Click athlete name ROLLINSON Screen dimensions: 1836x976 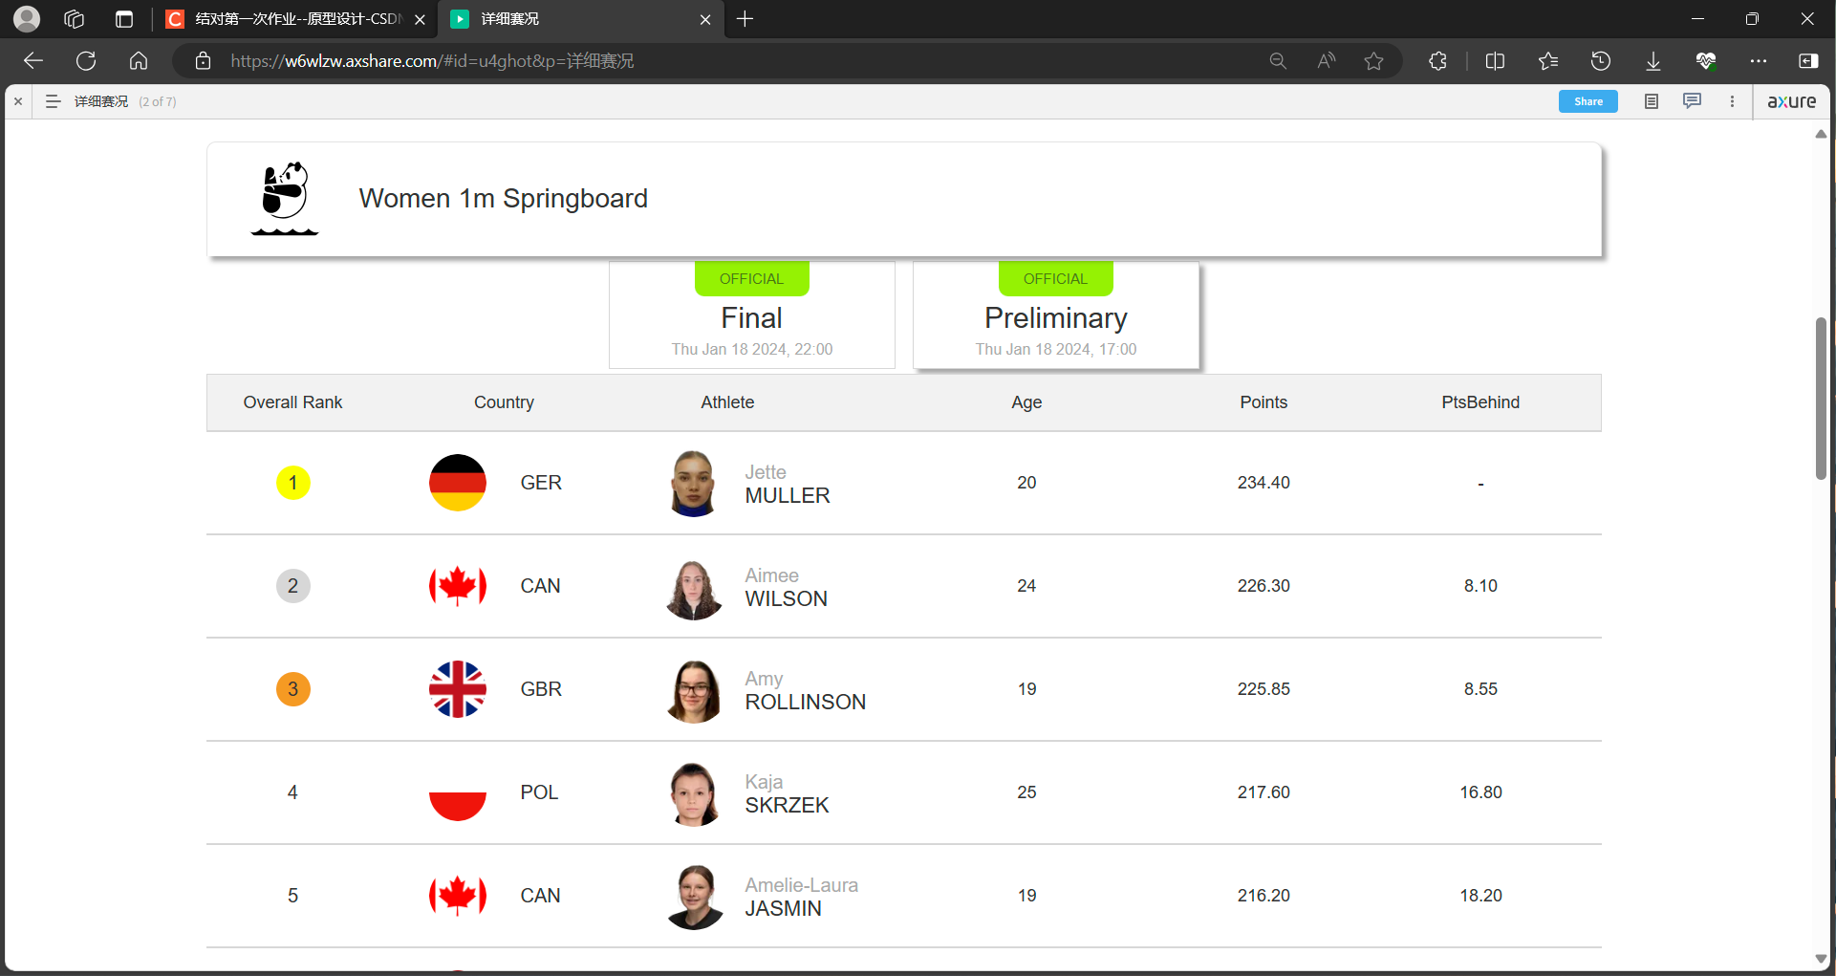pos(806,703)
